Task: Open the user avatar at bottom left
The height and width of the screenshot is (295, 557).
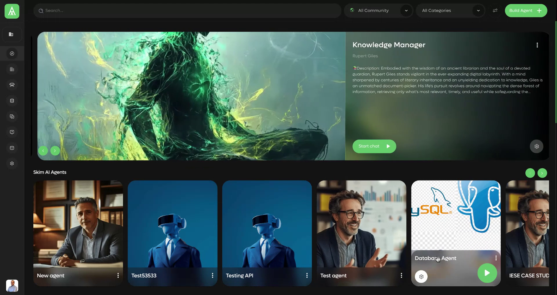Action: point(12,286)
